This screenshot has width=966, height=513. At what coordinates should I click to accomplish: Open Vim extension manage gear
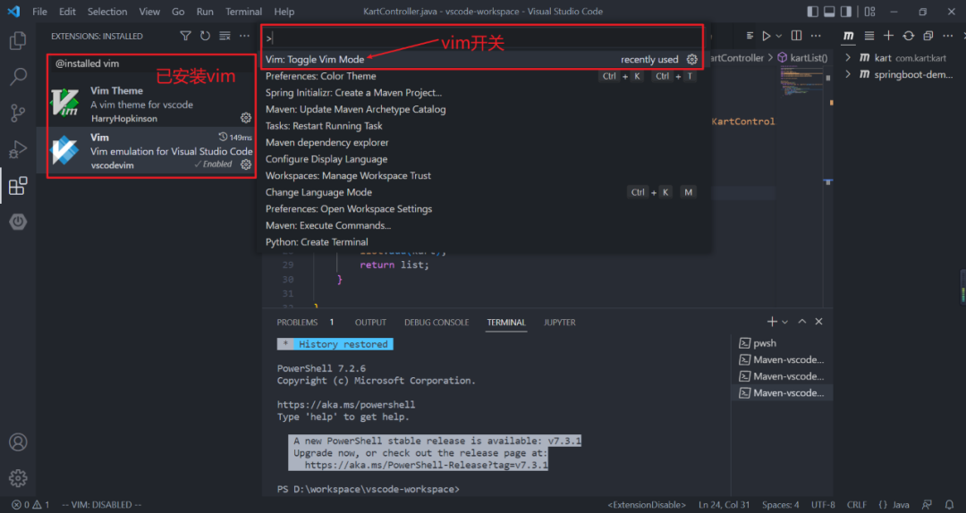pyautogui.click(x=246, y=164)
